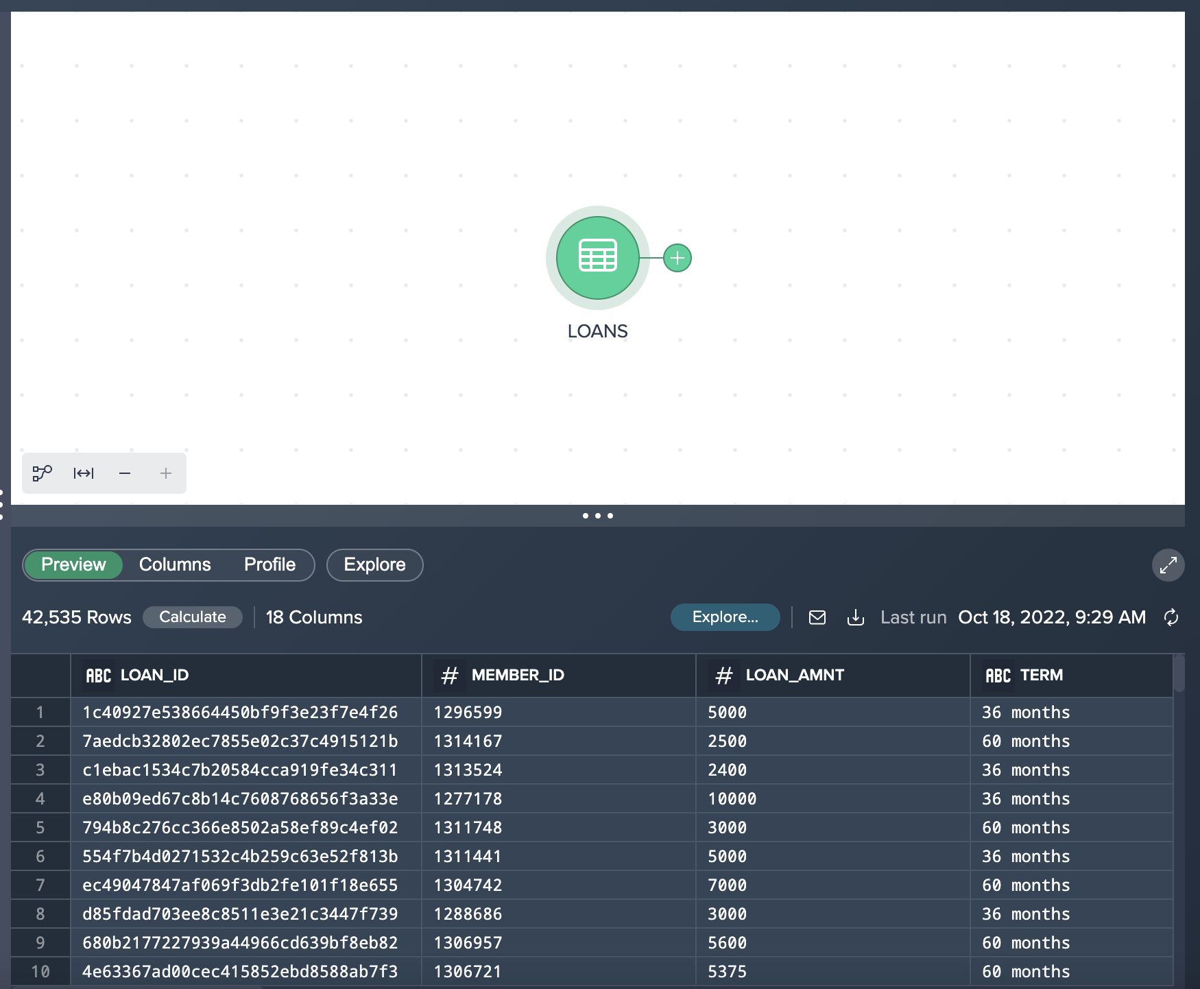
Task: Add a new step with the green plus icon
Action: 677,258
